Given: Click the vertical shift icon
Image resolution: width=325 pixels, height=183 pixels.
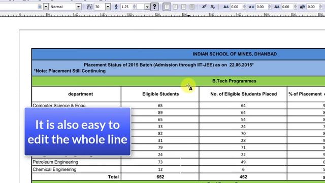Looking at the screenshot, I should coord(302,7).
